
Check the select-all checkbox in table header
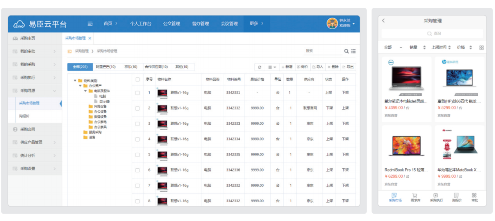pyautogui.click(x=138, y=80)
